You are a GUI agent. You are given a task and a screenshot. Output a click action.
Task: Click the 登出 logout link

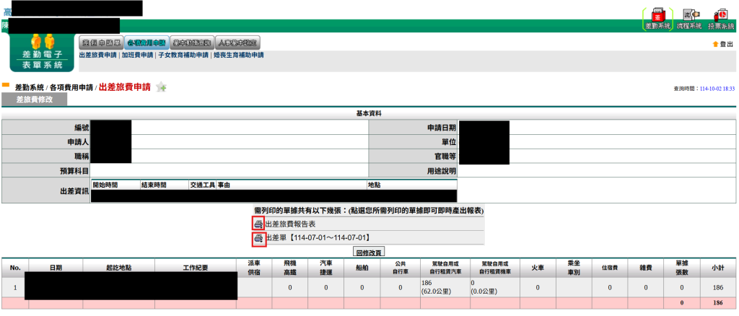pyautogui.click(x=726, y=45)
